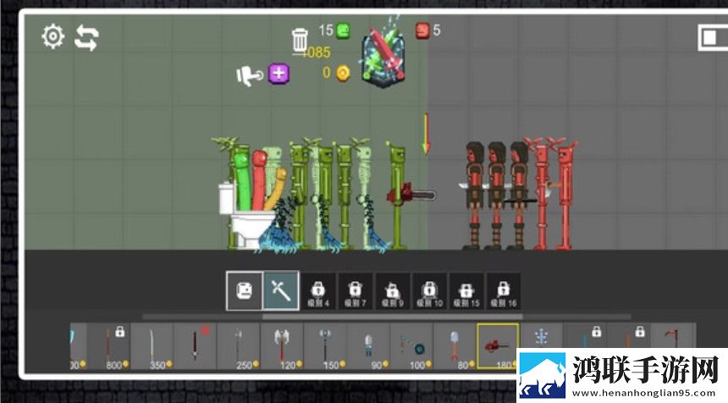728x403 pixels.
Task: Click the green team count 15
Action: tap(326, 30)
